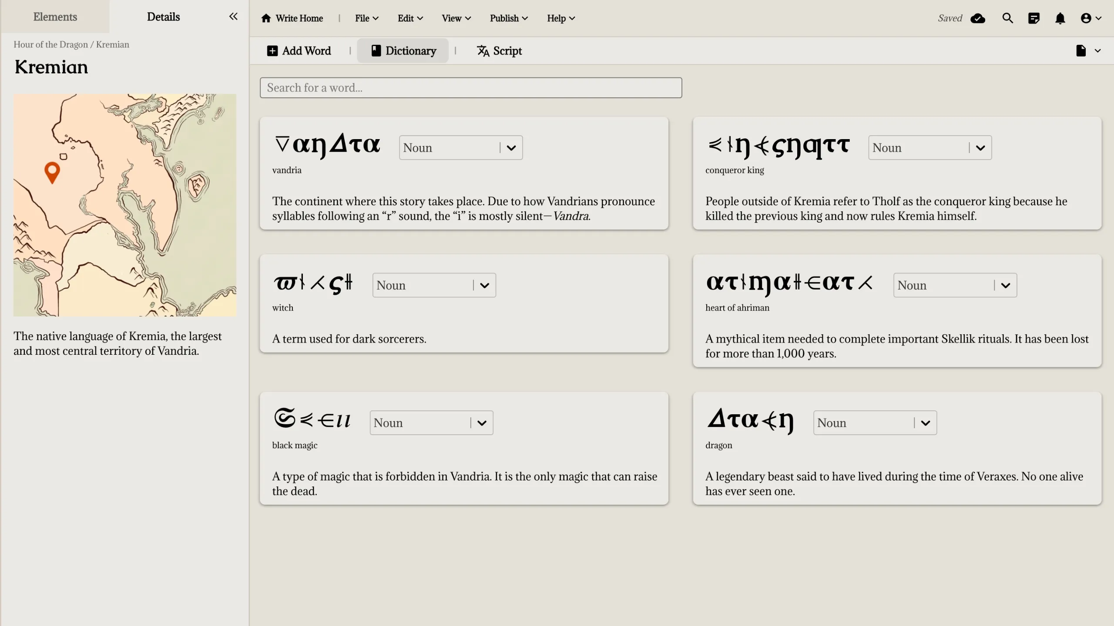Open the notes comment icon
The image size is (1114, 626).
pos(1033,18)
